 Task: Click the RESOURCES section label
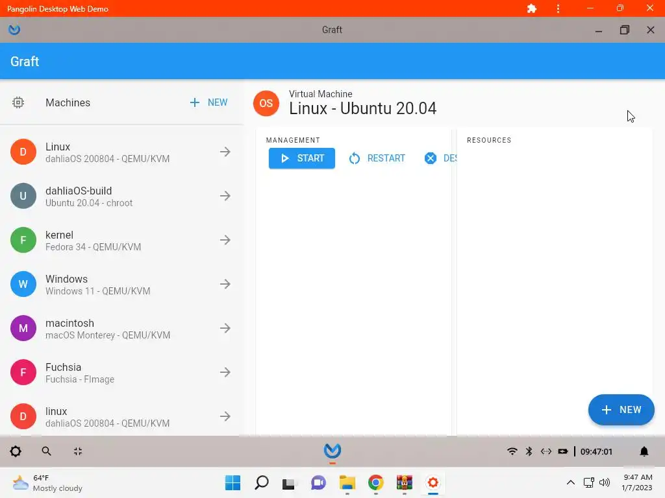pyautogui.click(x=489, y=140)
